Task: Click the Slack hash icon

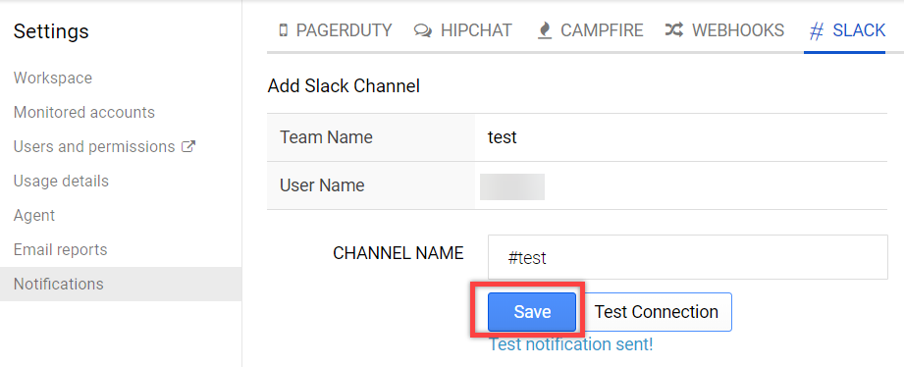Action: point(817,31)
